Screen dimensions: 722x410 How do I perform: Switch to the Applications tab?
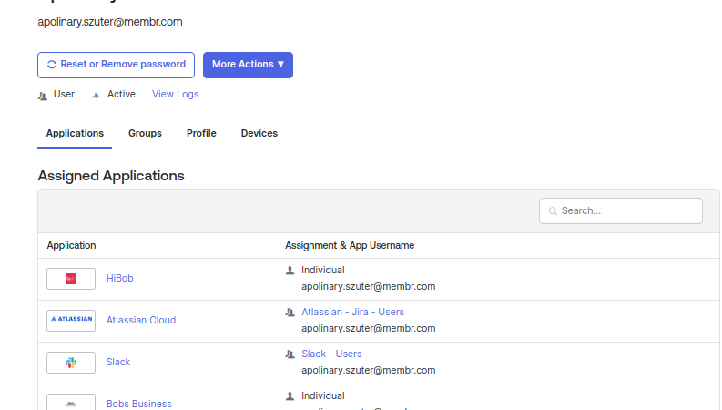point(75,134)
